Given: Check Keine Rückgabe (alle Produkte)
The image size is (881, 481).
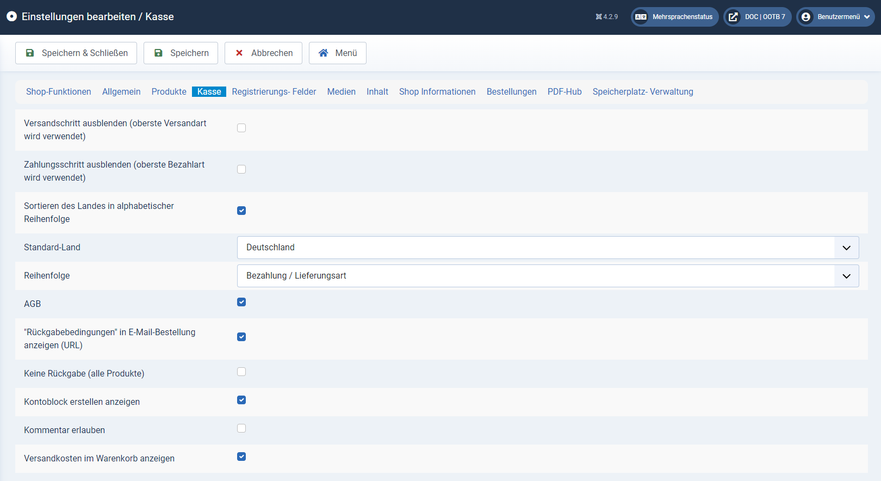Looking at the screenshot, I should 241,372.
